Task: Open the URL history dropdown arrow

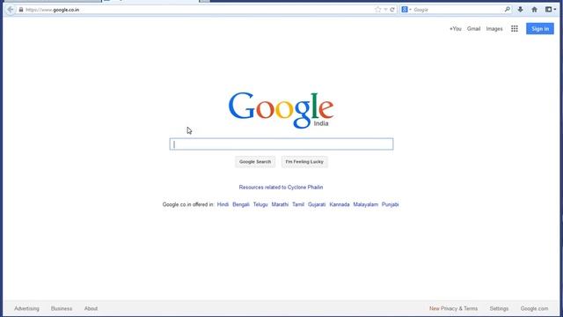Action: [385, 10]
